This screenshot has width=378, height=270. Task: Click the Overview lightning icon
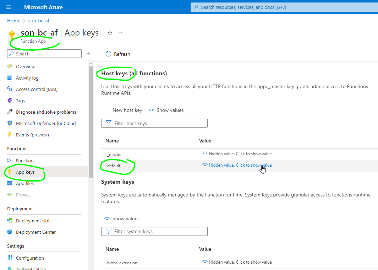(x=10, y=66)
